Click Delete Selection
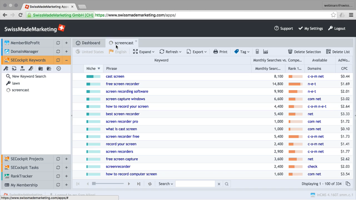The height and width of the screenshot is (200, 356). [304, 52]
